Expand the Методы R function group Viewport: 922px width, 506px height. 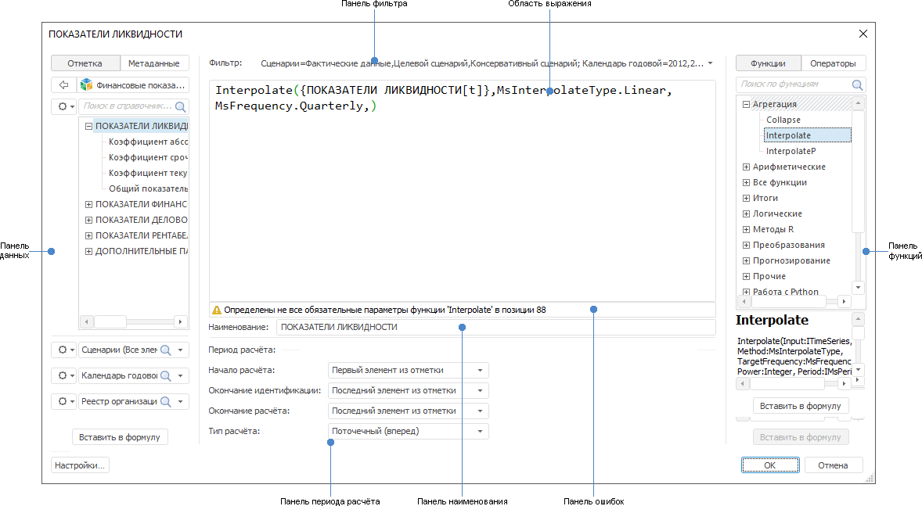[746, 229]
